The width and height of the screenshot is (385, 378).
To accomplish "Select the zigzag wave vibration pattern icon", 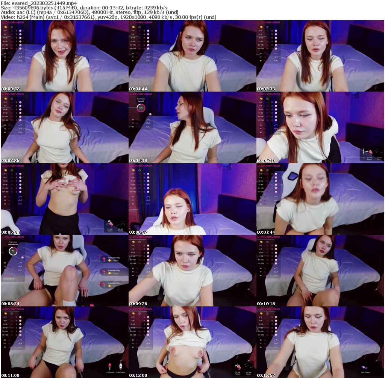I will pos(20,57).
